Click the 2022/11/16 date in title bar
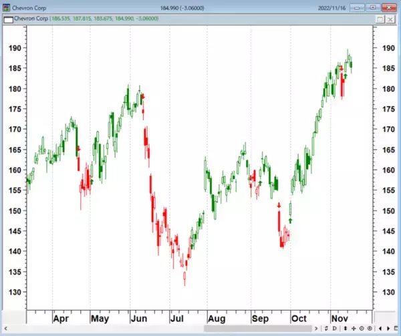 point(331,8)
